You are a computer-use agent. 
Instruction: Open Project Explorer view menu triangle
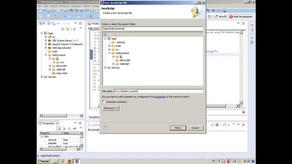pyautogui.click(x=81, y=28)
